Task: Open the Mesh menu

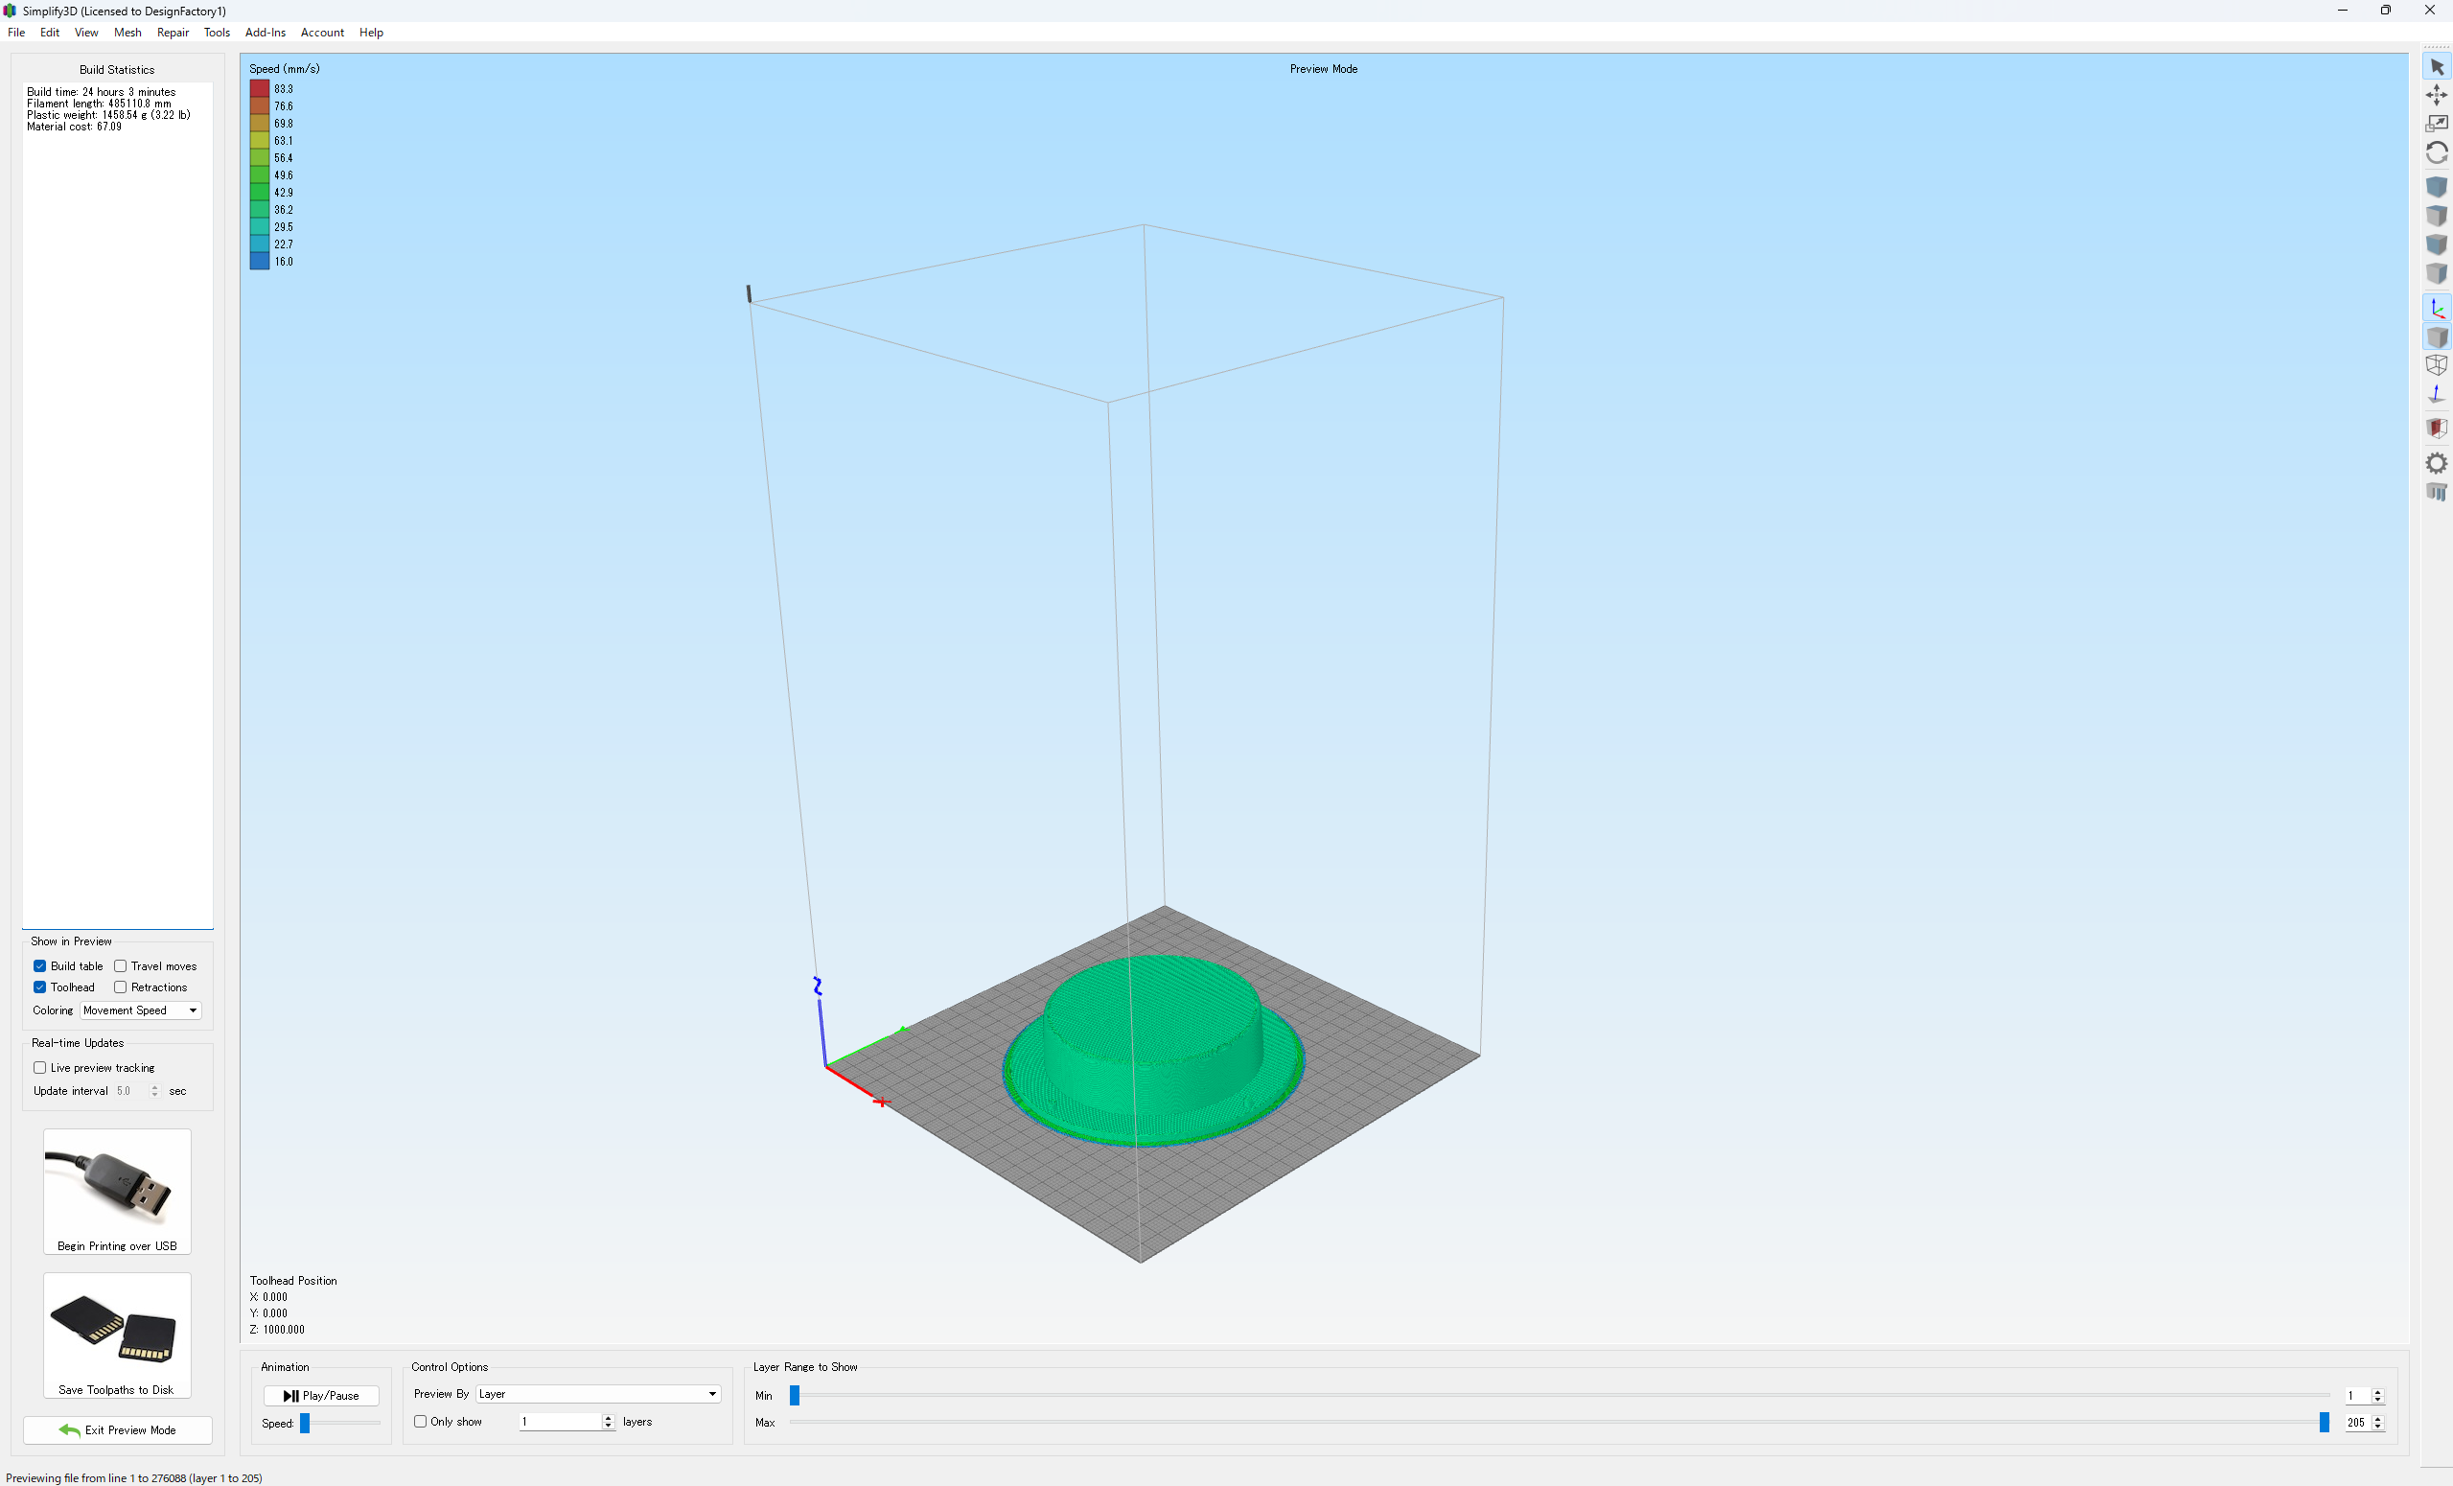Action: (127, 33)
